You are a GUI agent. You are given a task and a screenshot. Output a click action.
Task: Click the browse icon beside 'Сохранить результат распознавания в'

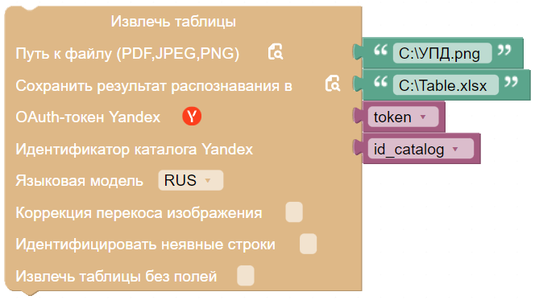332,84
